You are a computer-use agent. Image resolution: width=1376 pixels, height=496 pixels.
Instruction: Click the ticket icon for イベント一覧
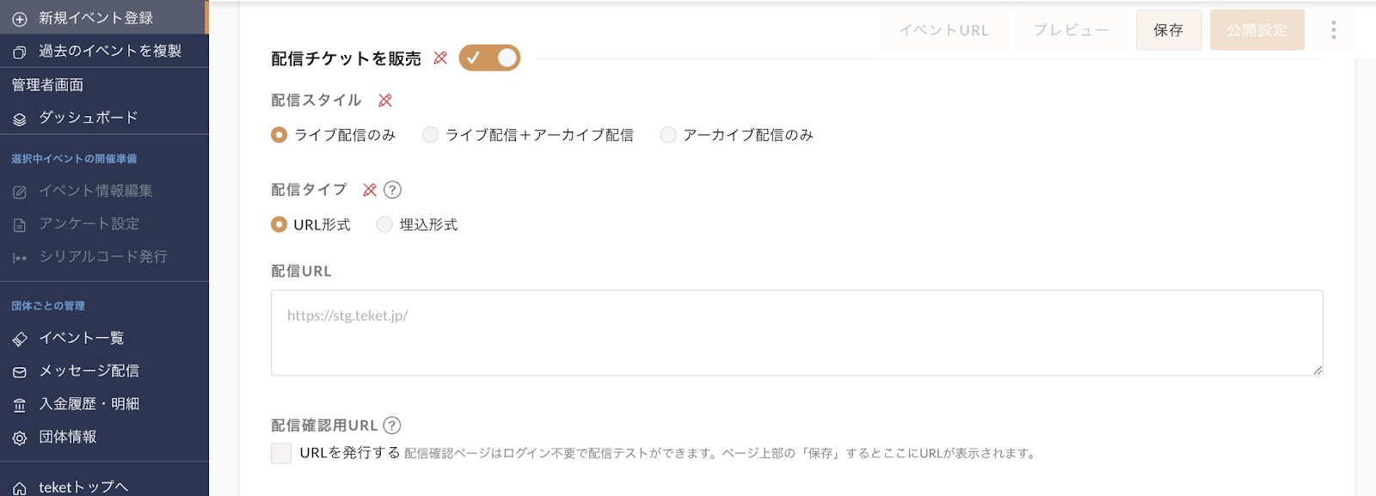(20, 339)
